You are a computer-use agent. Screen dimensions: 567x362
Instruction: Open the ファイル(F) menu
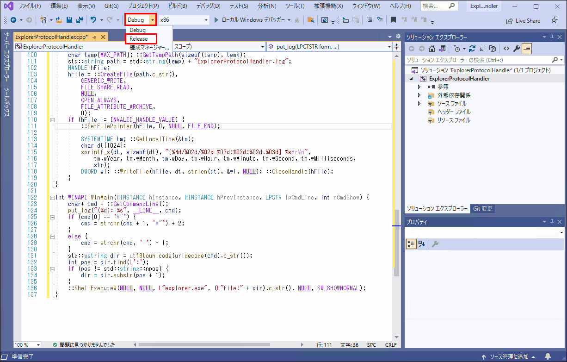tap(30, 6)
